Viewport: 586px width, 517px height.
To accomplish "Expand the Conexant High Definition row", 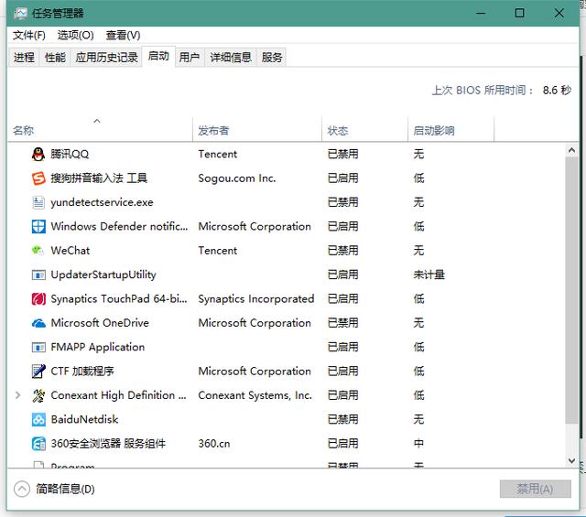I will (x=17, y=395).
